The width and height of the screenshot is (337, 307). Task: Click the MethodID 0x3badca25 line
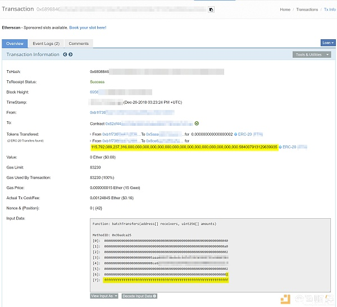click(112, 235)
